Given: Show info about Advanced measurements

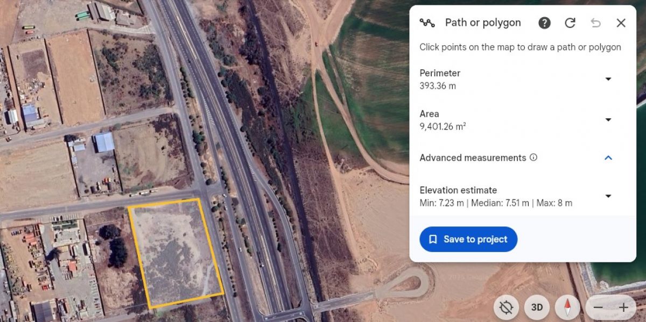Looking at the screenshot, I should click(533, 158).
